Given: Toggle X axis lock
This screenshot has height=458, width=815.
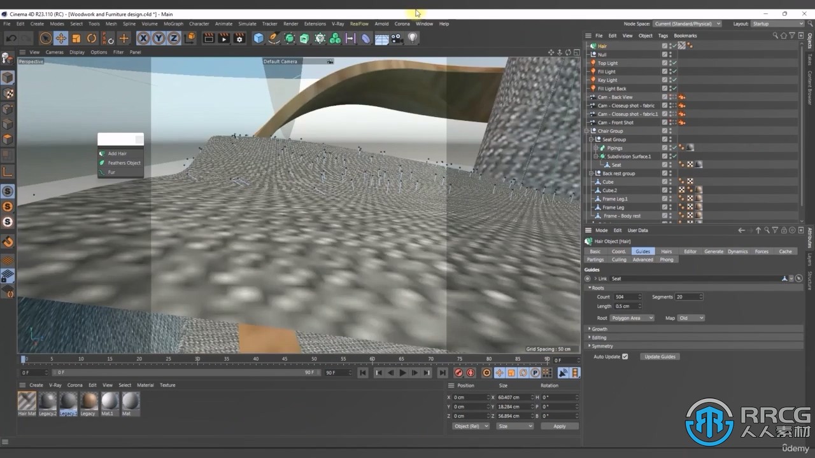Looking at the screenshot, I should click(143, 38).
